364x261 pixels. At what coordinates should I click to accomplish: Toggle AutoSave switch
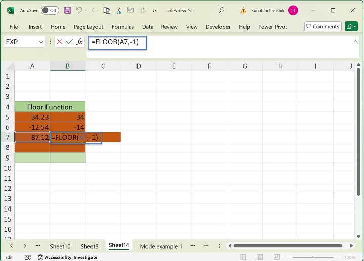(x=50, y=10)
